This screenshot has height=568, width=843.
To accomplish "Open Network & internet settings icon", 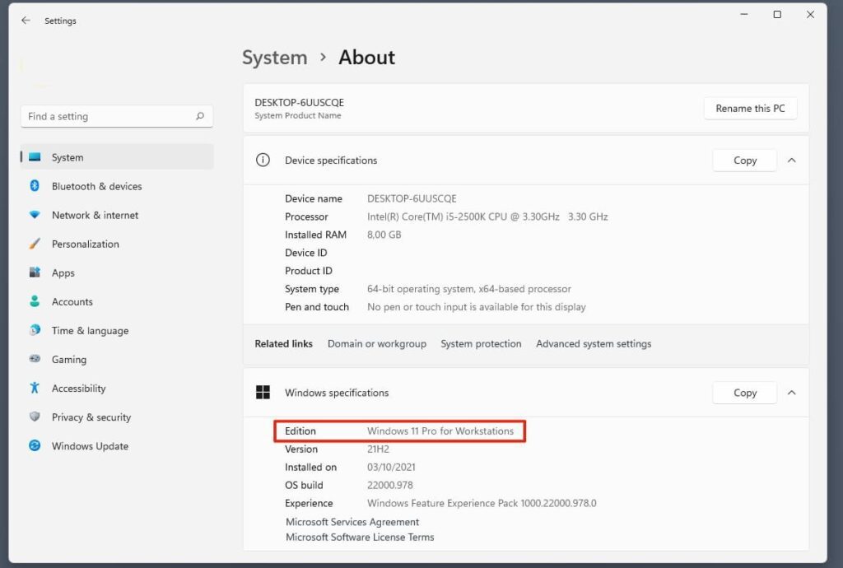I will 35,215.
